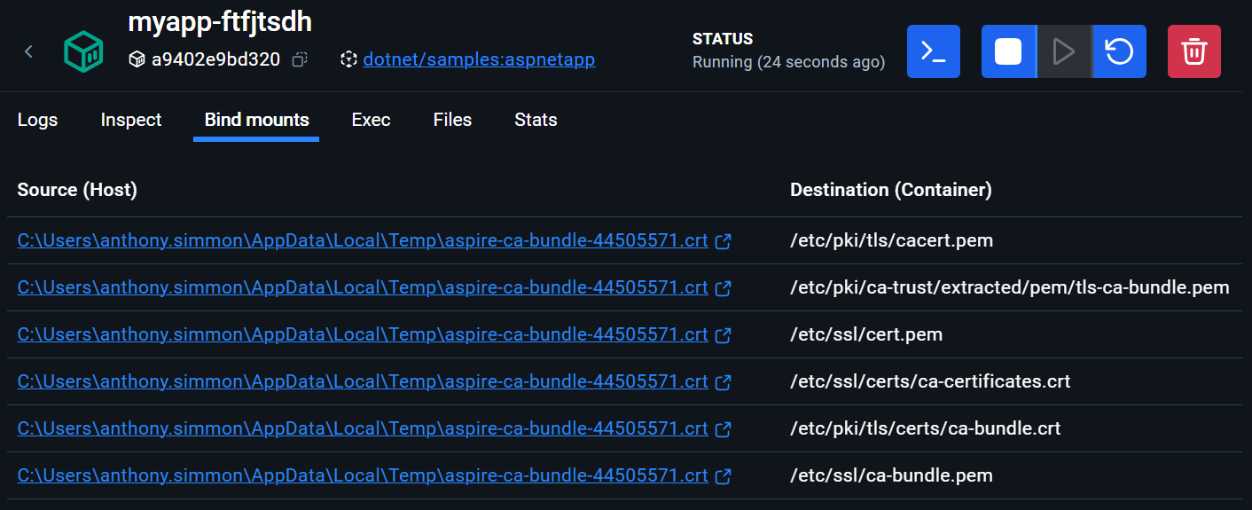This screenshot has height=510, width=1252.
Task: Click external-open icon in /etc/pki/tls/certs/ca-bundle.crt row
Action: [x=723, y=429]
